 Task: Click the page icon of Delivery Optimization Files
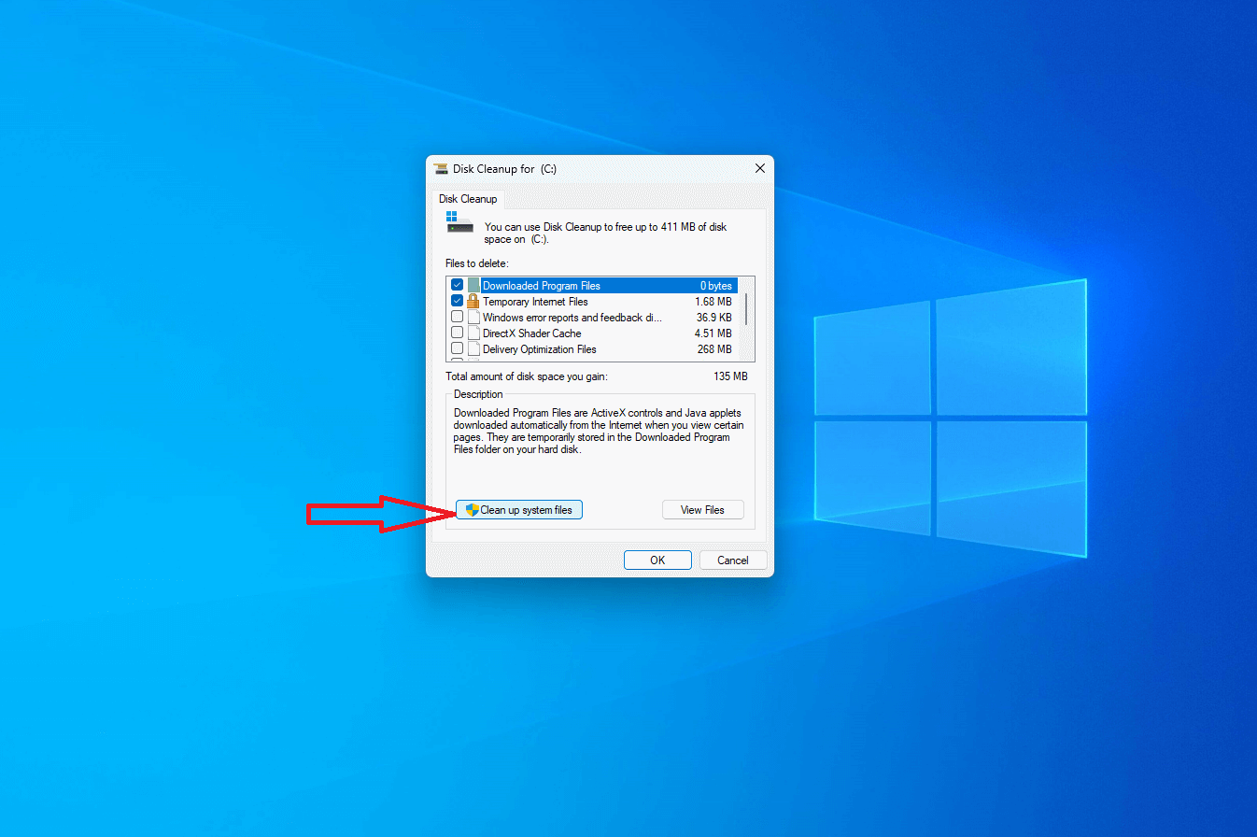pyautogui.click(x=473, y=349)
